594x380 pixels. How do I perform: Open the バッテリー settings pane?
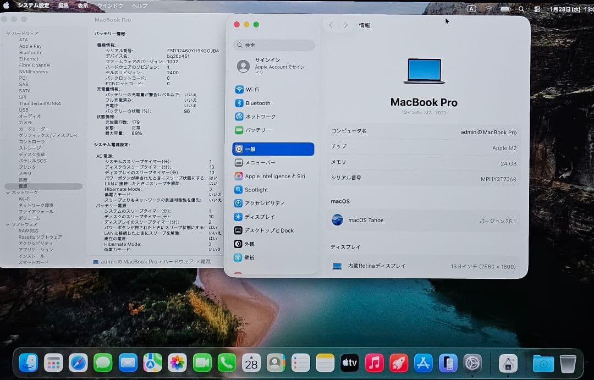point(258,130)
